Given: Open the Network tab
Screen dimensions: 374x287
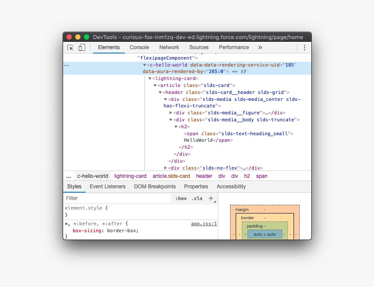Looking at the screenshot, I should click(169, 47).
